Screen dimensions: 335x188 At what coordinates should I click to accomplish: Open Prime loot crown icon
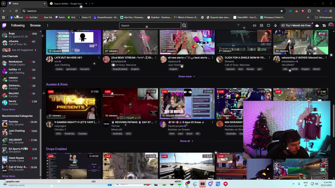254,25
